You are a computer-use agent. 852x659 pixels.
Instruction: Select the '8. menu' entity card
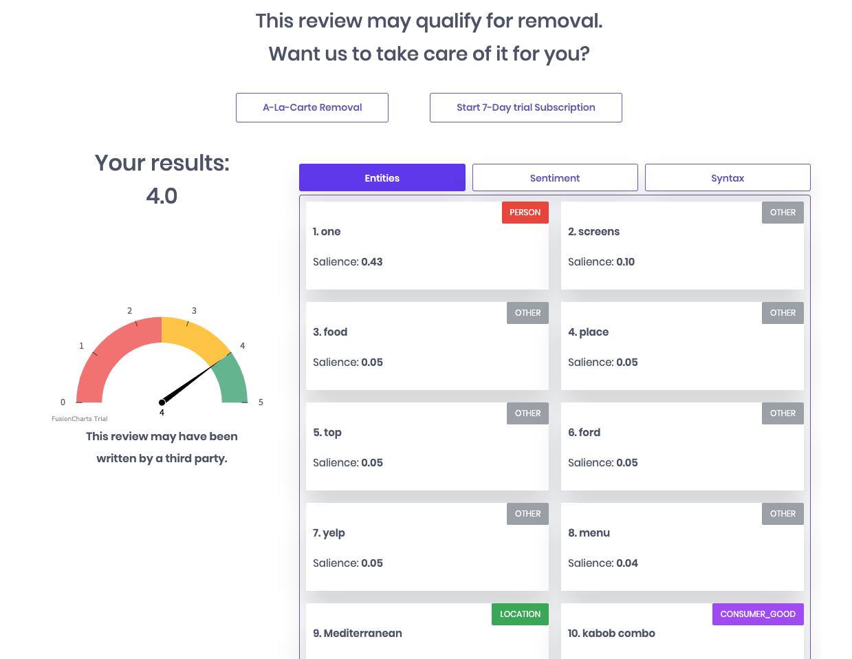pos(681,547)
